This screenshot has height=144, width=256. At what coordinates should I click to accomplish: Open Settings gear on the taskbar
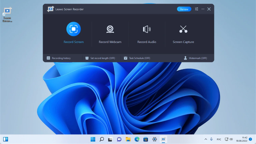[x=154, y=139]
